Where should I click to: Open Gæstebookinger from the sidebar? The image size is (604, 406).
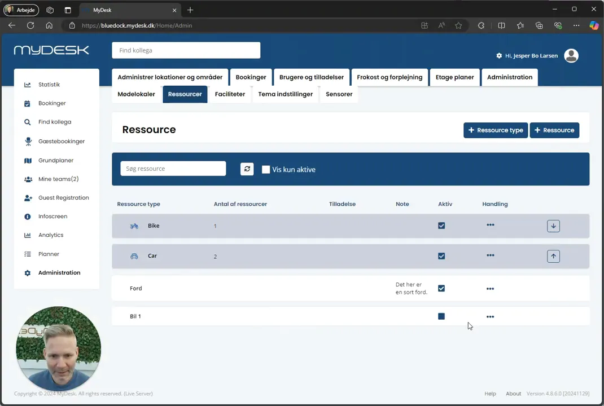tap(62, 141)
